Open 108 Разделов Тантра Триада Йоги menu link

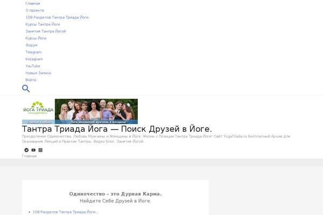(x=58, y=17)
